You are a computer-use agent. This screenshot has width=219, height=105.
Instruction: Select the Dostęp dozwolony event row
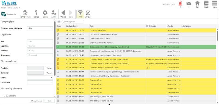coord(136,47)
